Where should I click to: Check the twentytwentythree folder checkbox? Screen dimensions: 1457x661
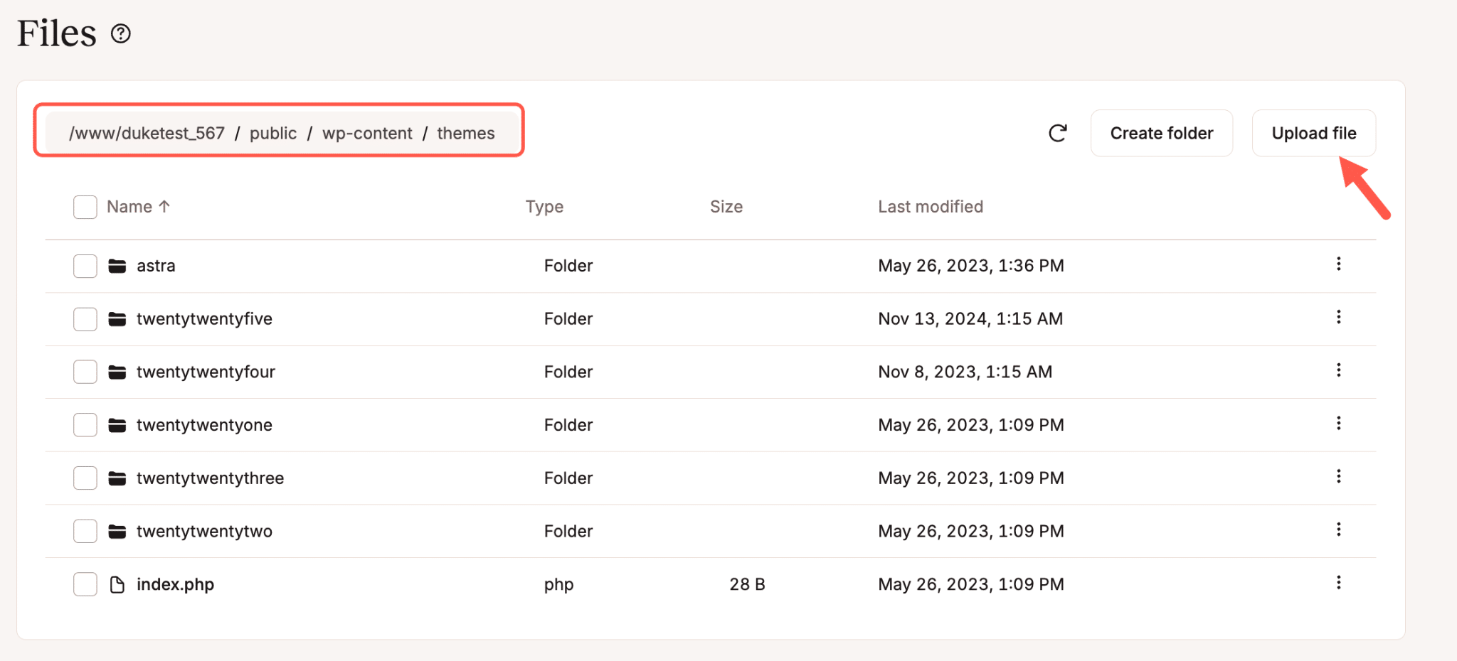(x=85, y=478)
